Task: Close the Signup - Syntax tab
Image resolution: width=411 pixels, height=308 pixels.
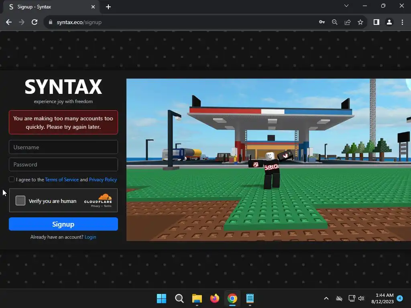Action: click(93, 7)
